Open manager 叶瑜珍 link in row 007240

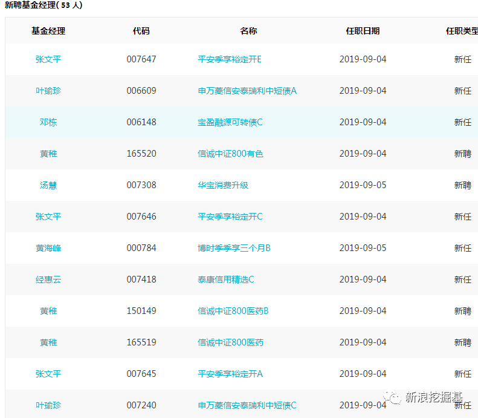[48, 405]
